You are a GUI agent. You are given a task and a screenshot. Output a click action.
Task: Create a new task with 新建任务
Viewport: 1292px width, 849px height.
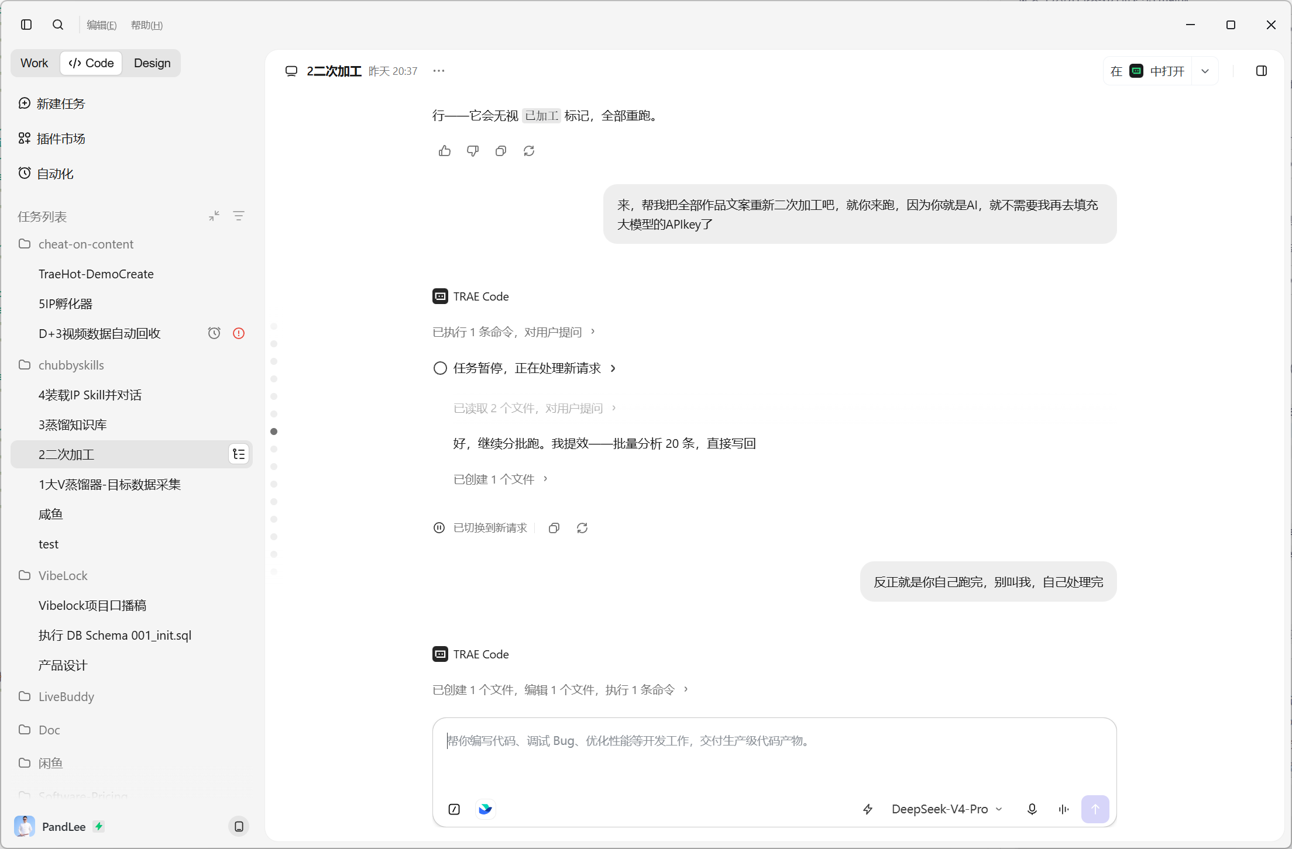click(x=132, y=103)
